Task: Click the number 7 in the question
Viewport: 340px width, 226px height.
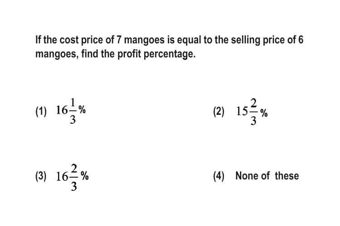Action: 119,40
